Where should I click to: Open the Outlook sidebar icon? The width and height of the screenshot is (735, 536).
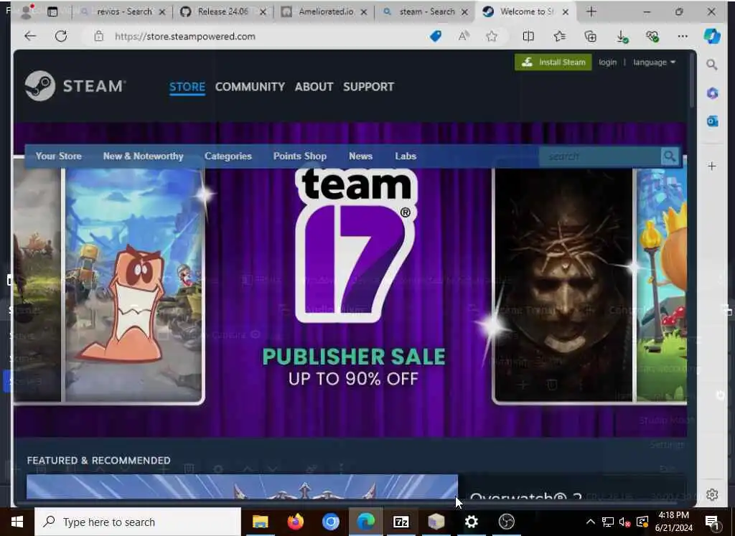pos(712,121)
